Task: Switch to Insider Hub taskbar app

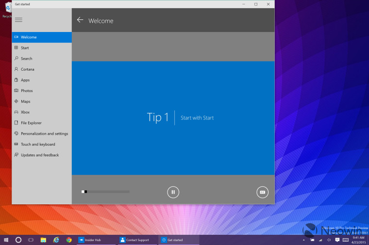Action: point(96,240)
